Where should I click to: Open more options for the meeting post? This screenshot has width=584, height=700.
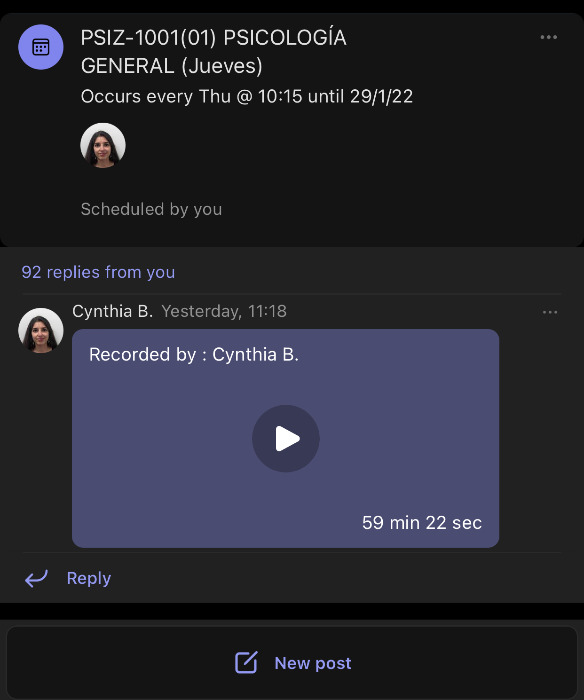tap(548, 37)
